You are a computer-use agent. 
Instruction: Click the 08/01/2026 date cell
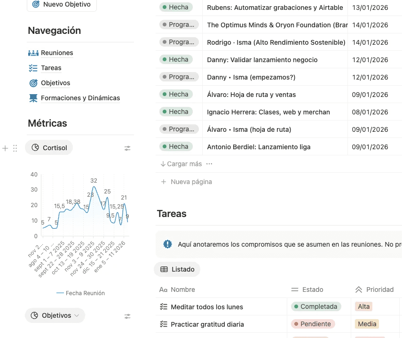click(370, 112)
